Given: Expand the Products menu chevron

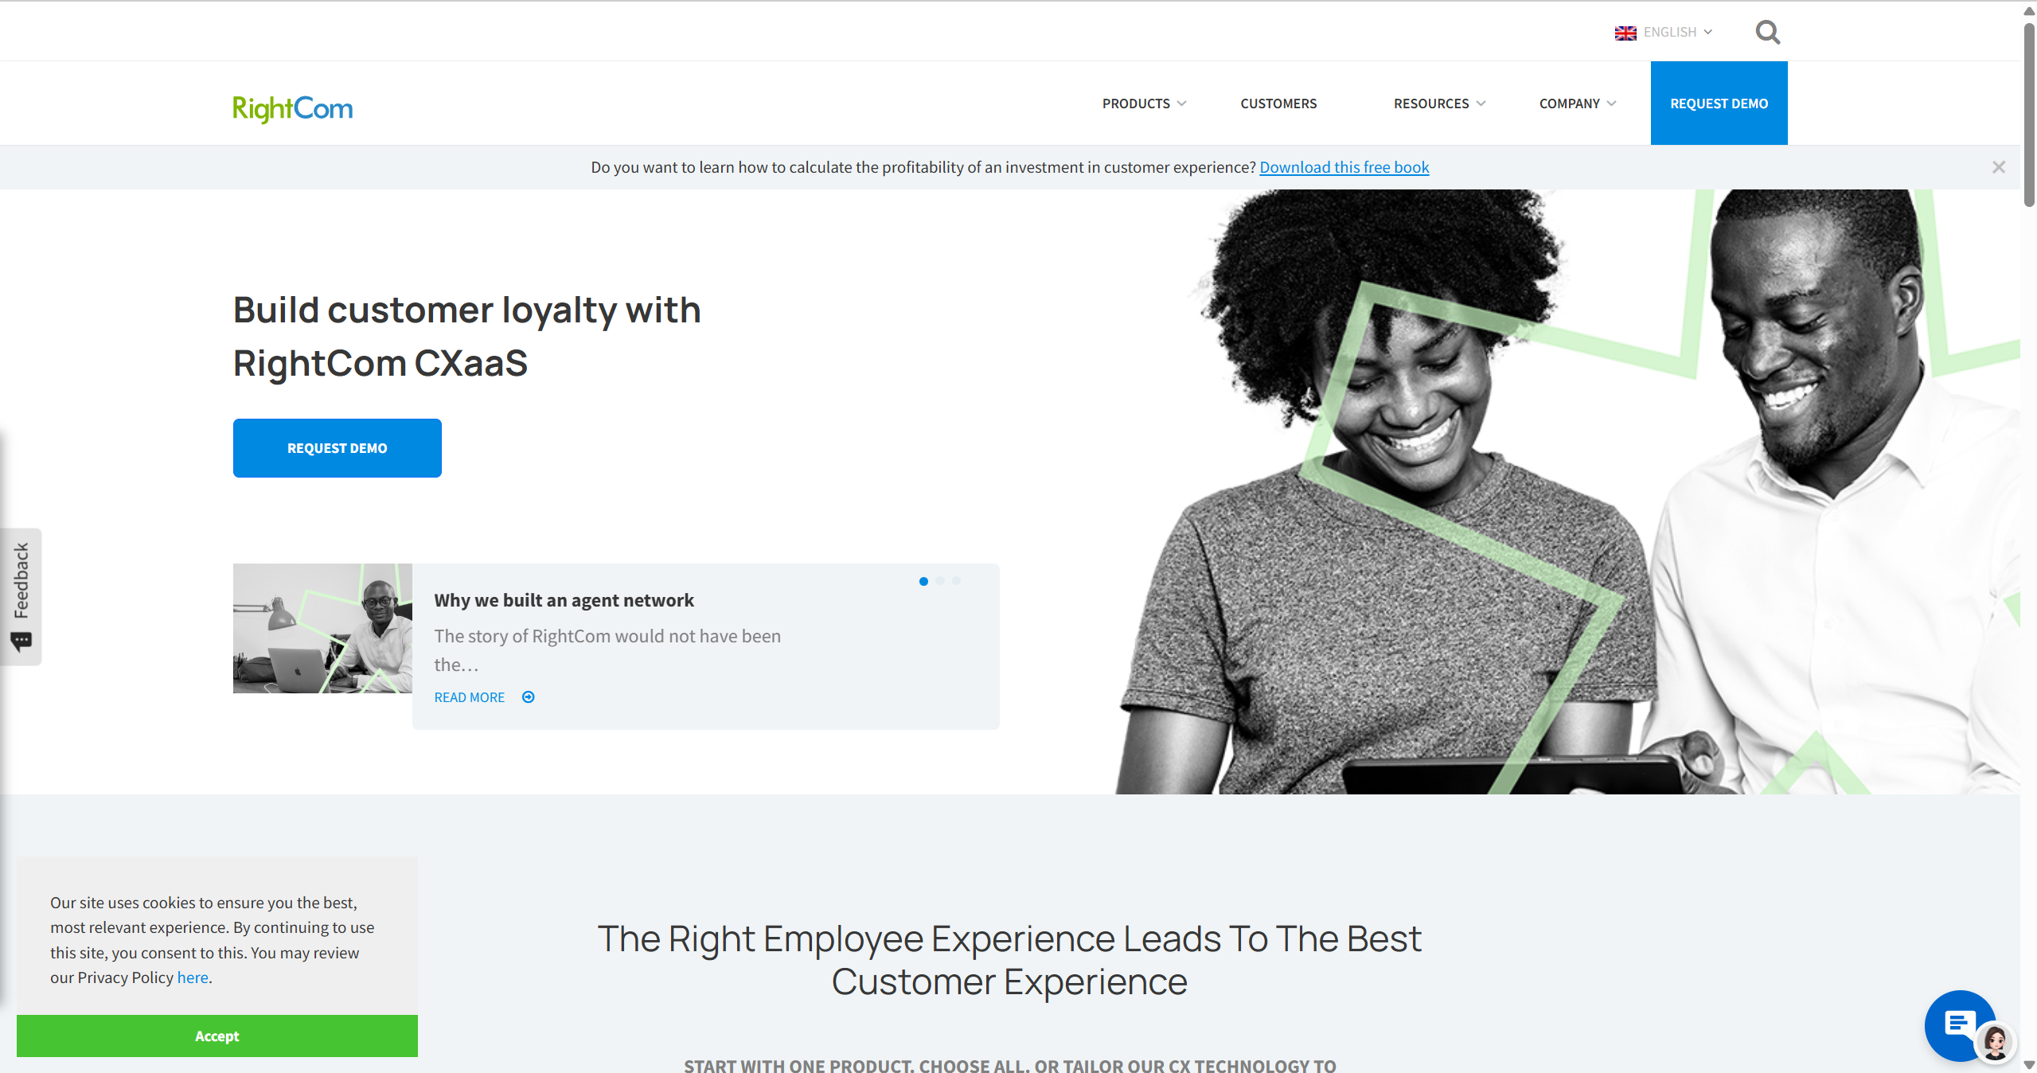Looking at the screenshot, I should pyautogui.click(x=1181, y=103).
